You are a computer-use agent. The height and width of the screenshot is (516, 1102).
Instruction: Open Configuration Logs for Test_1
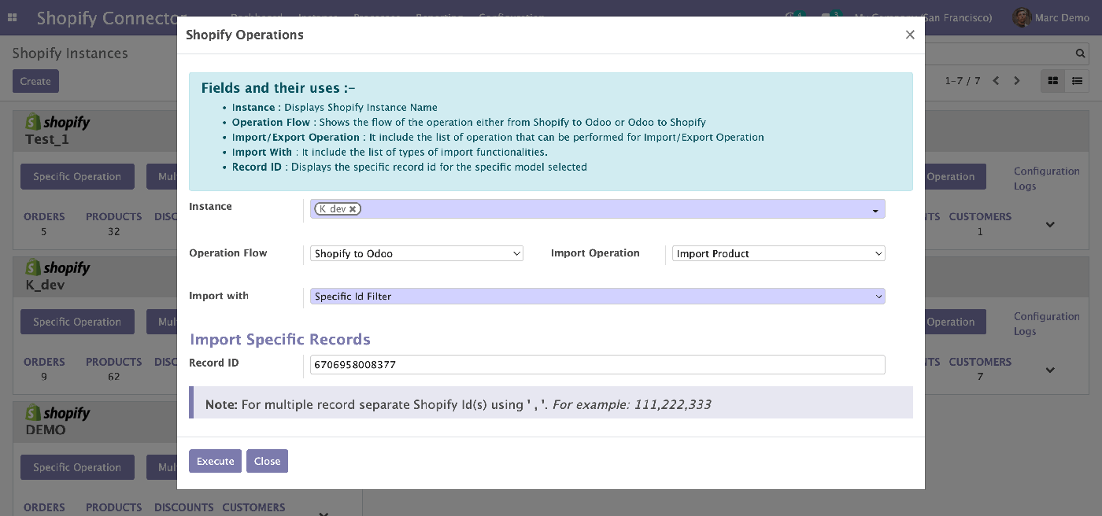tap(1046, 179)
